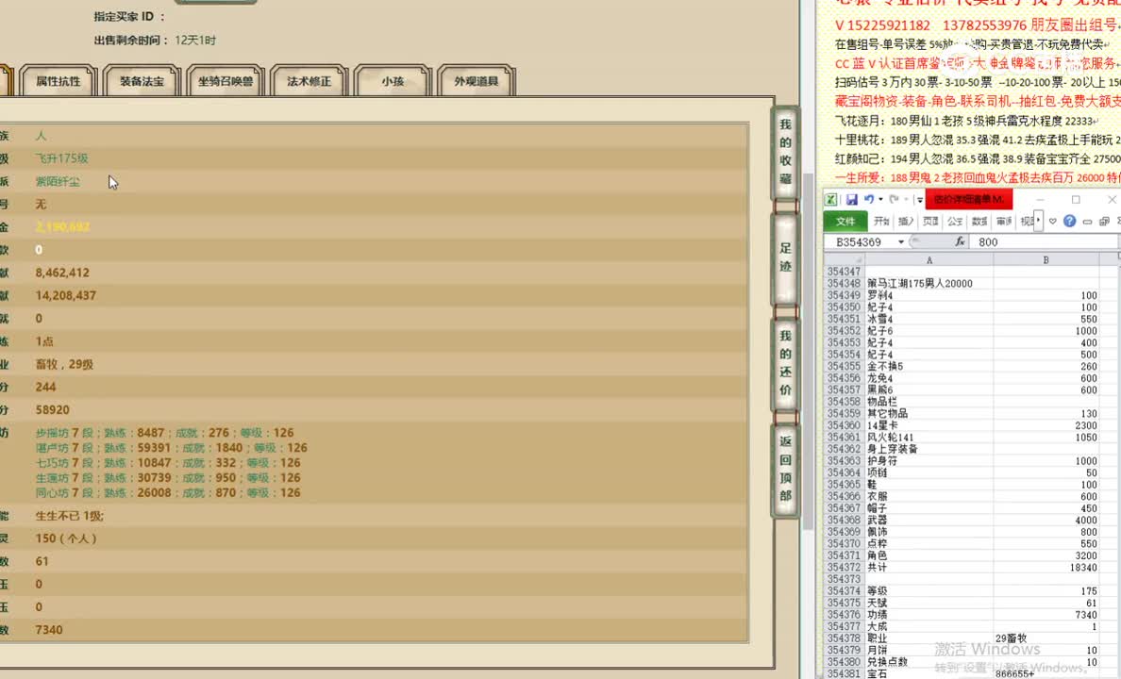Click the Insert Function fx icon
The image size is (1121, 679).
(960, 242)
